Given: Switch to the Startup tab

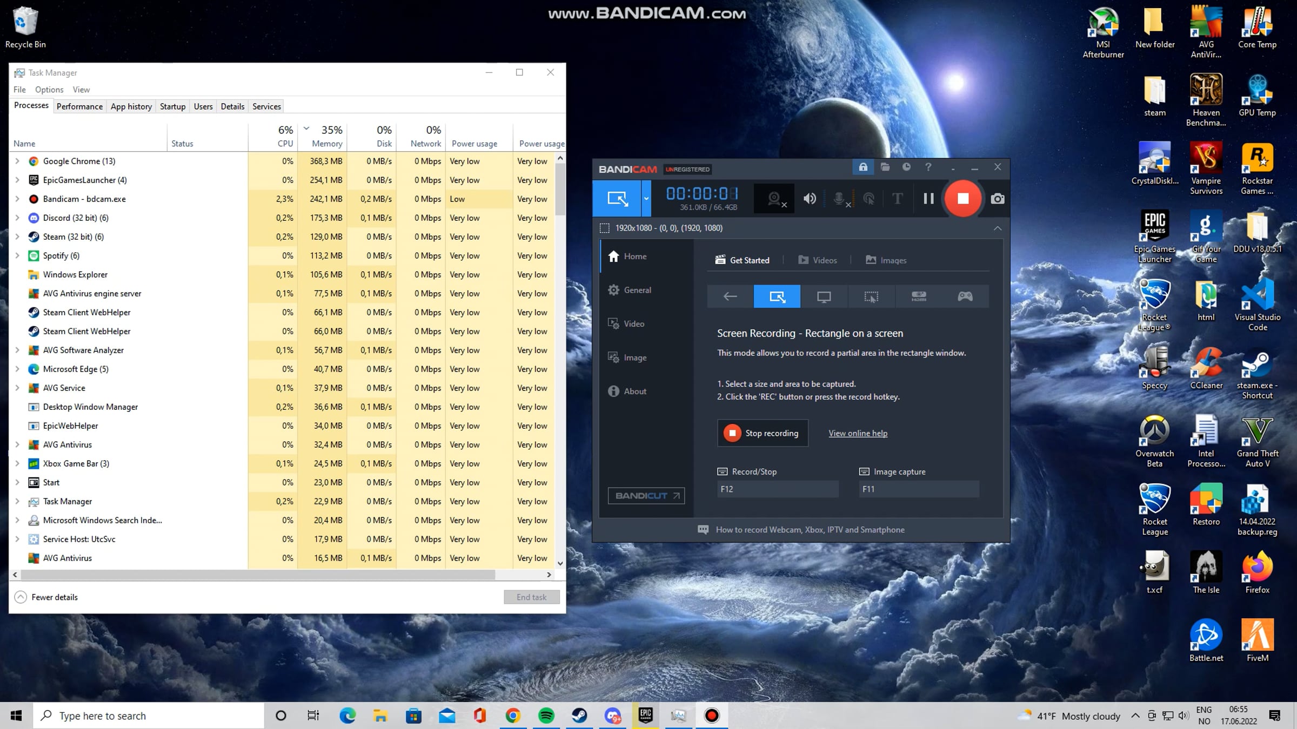Looking at the screenshot, I should 172,106.
